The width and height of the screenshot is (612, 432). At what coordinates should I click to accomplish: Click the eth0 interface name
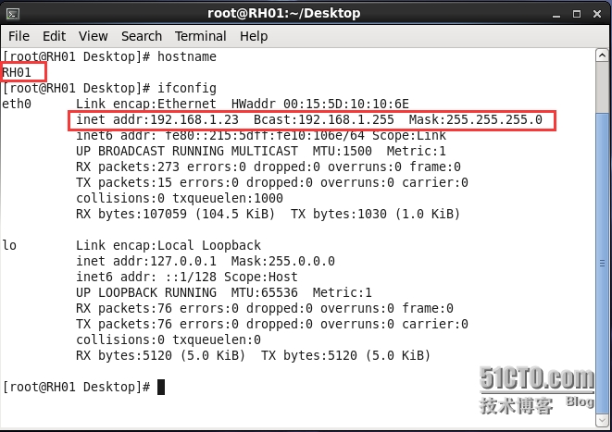[17, 104]
